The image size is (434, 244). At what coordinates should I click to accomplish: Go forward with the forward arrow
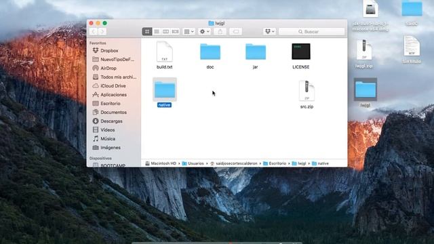point(102,32)
